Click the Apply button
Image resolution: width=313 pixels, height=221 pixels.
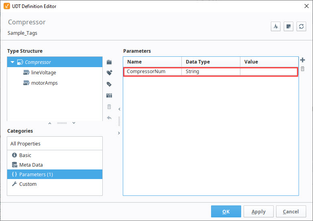point(258,211)
